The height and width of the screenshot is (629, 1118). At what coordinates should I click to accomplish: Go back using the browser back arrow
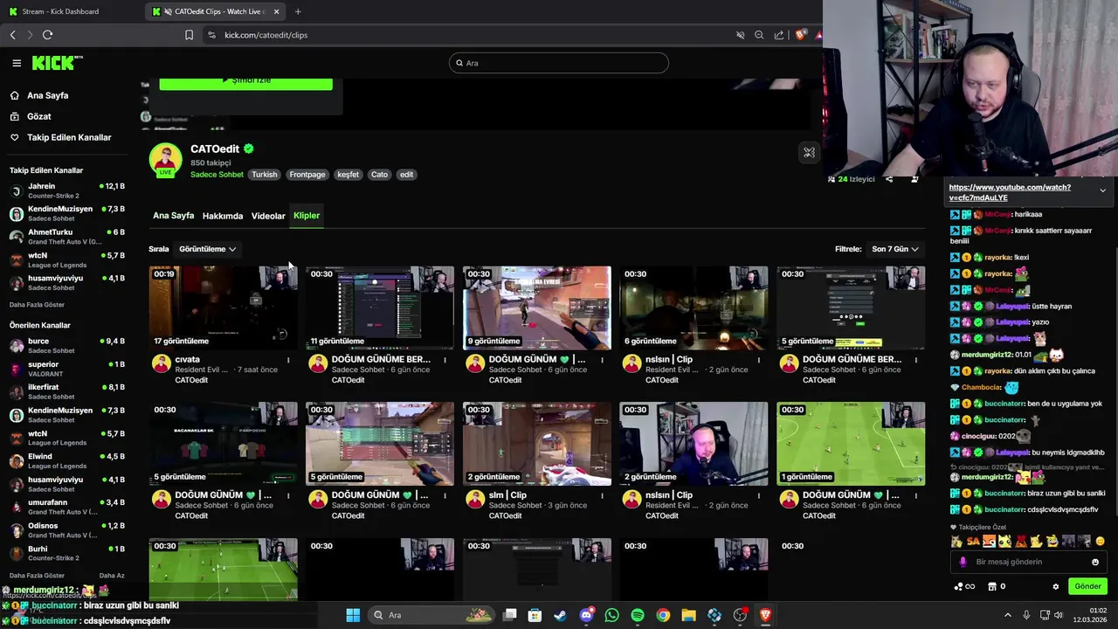[12, 35]
